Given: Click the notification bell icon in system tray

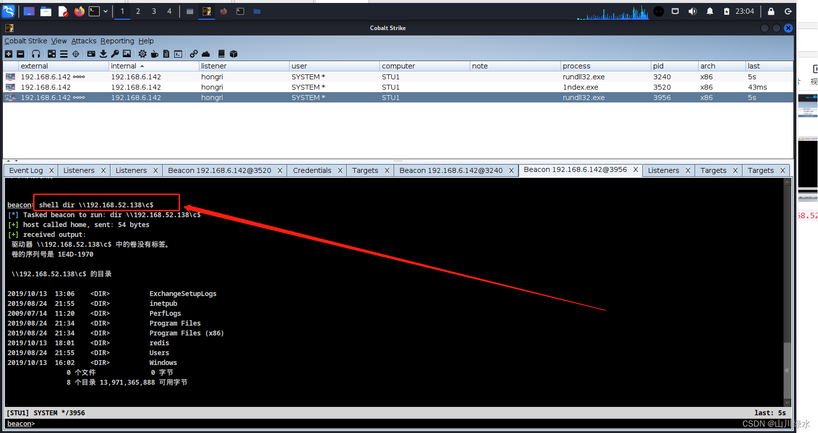Looking at the screenshot, I should pos(710,11).
